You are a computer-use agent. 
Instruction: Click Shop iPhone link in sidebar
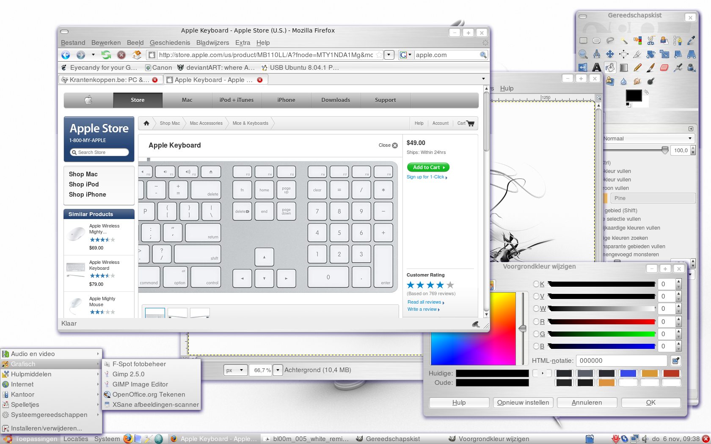[87, 195]
